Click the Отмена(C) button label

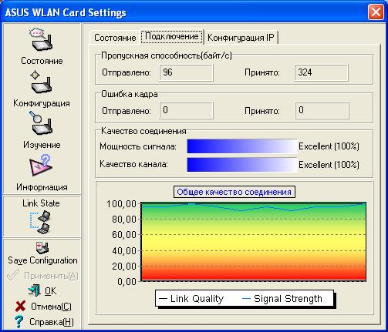[51, 307]
